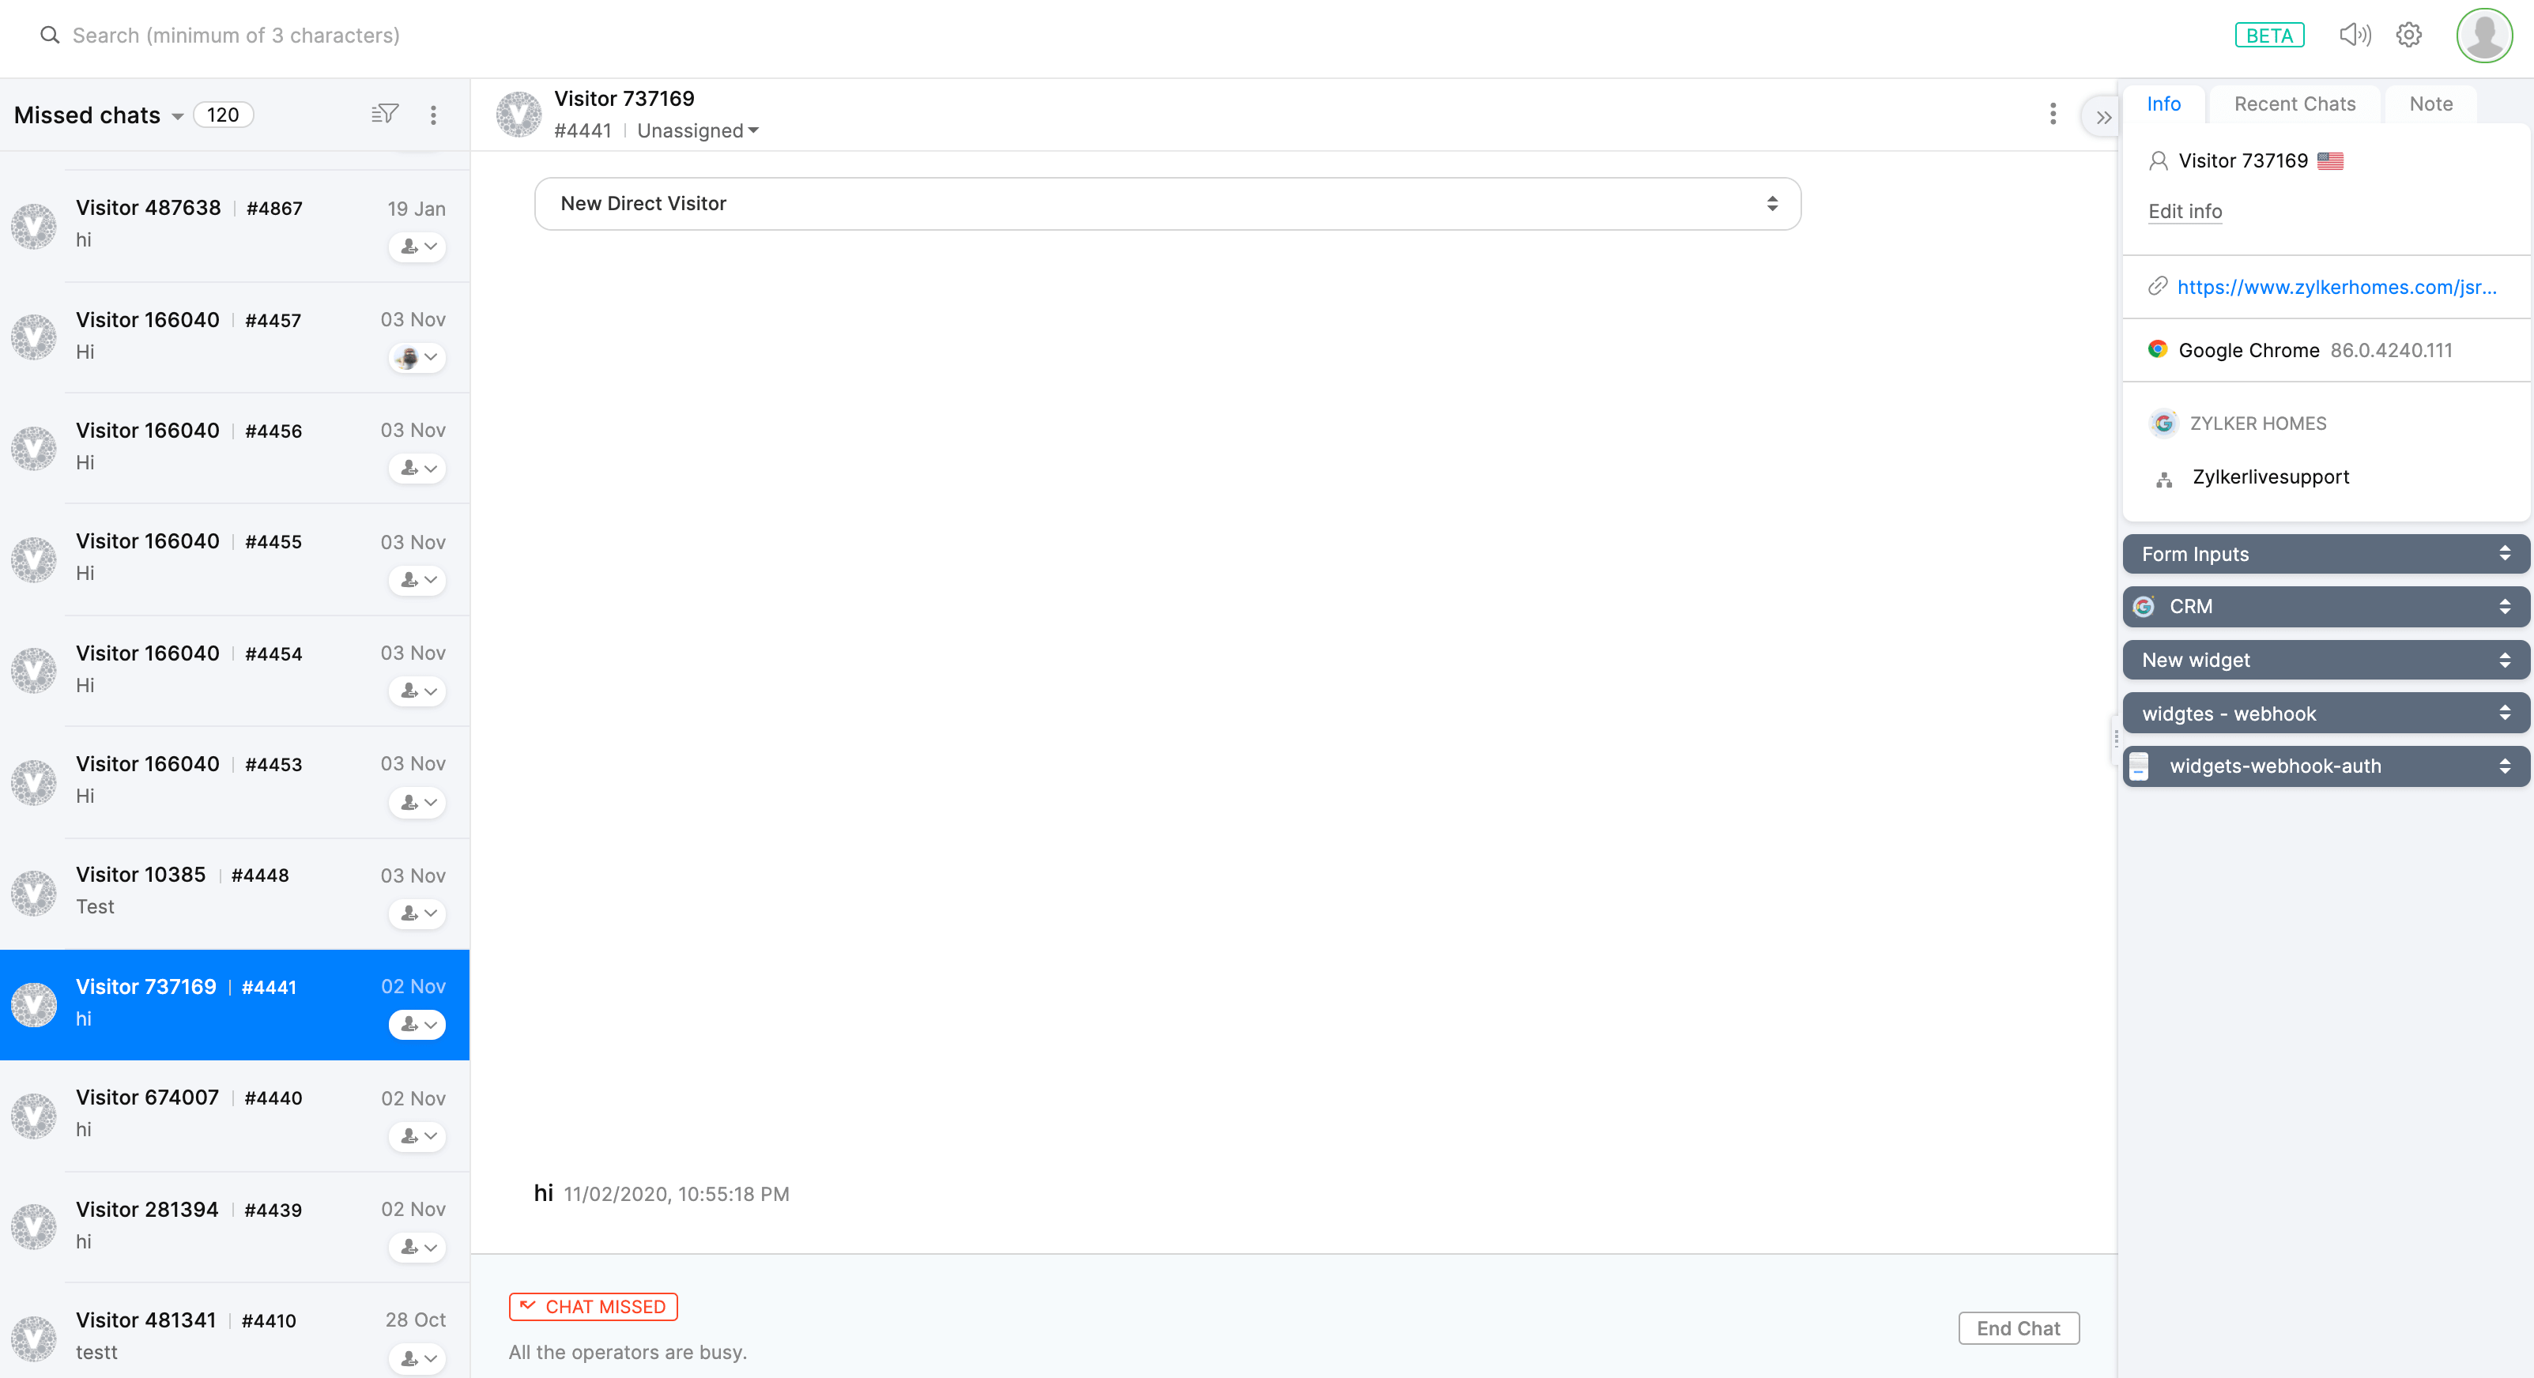Open the Visitor 737169 conversation options menu

click(2052, 114)
